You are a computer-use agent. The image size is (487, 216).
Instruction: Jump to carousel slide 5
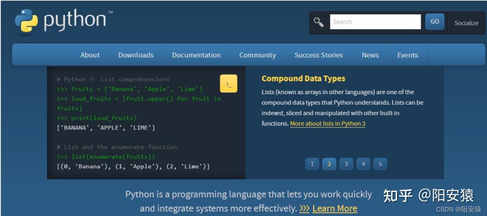tap(380, 164)
